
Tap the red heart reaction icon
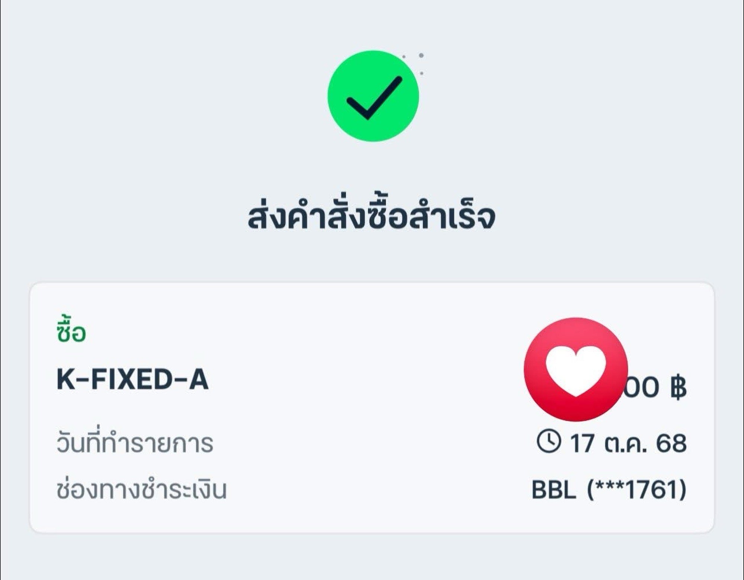575,369
